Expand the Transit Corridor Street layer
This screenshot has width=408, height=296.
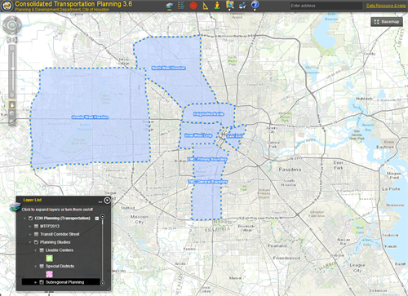click(x=30, y=234)
